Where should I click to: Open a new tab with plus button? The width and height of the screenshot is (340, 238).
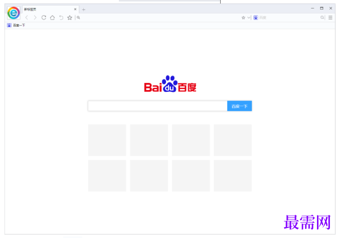pos(84,10)
